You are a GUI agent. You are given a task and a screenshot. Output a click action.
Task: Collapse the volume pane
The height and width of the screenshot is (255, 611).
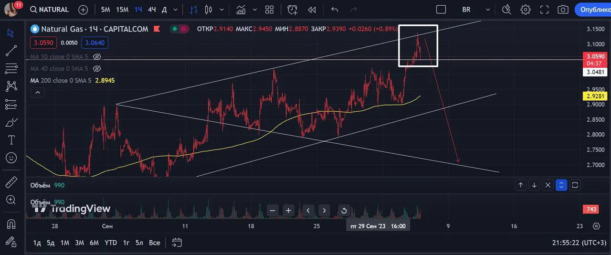[x=561, y=185]
